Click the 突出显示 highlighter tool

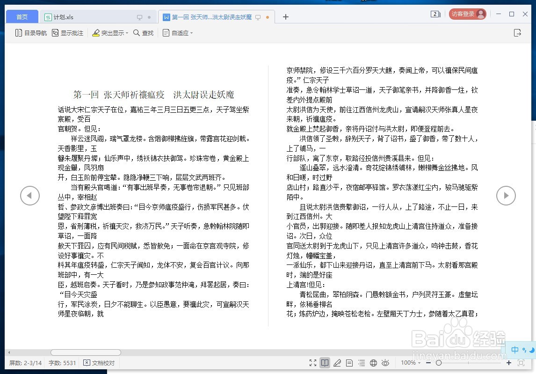point(108,33)
